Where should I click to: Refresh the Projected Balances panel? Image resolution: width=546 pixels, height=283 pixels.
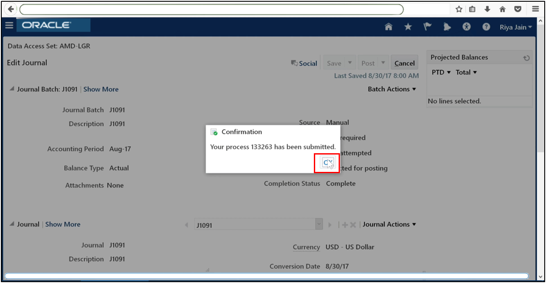[x=526, y=57]
